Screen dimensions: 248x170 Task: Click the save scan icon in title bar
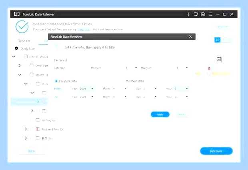coord(203,14)
